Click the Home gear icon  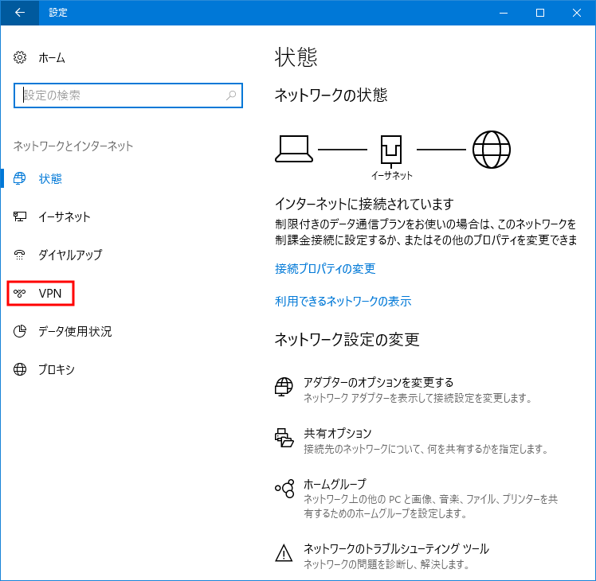click(21, 58)
